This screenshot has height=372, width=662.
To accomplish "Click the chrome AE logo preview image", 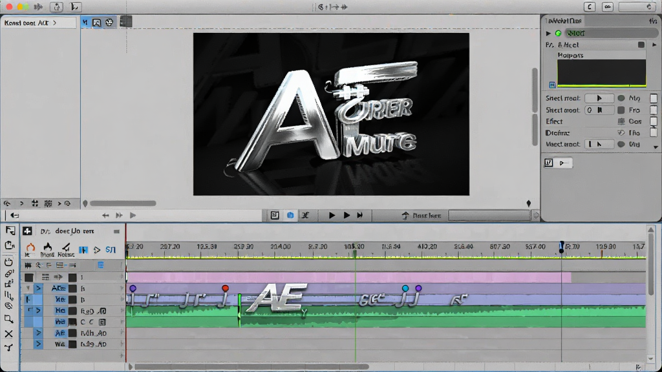I will (331, 114).
